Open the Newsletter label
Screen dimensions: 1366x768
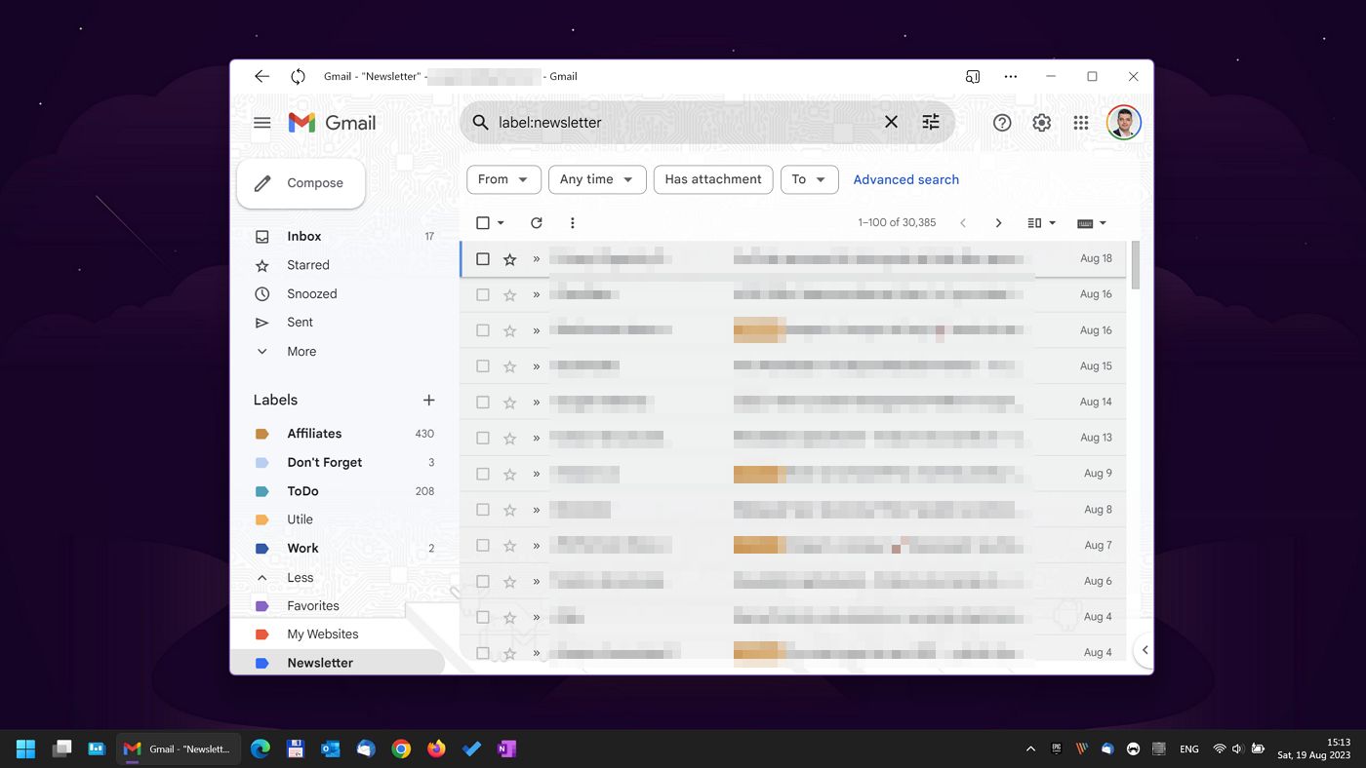tap(320, 662)
